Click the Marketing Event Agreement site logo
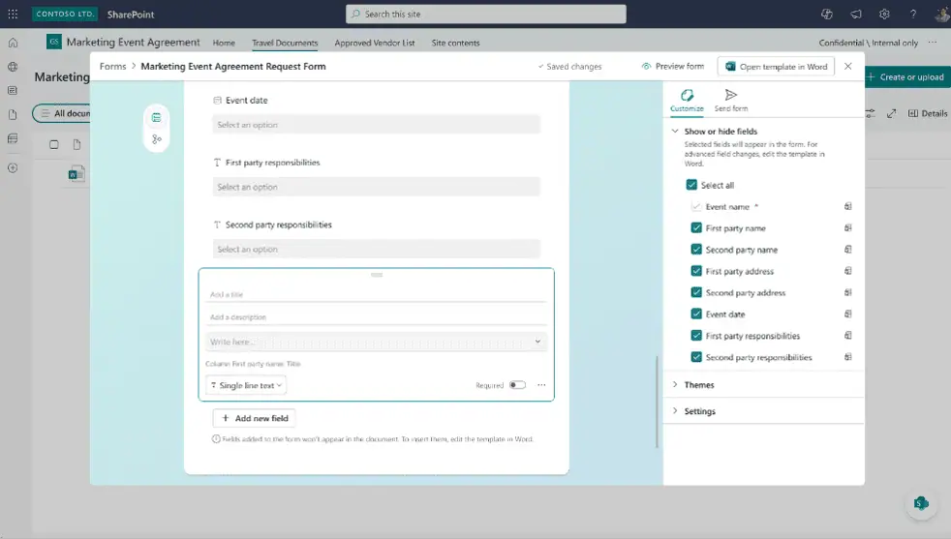The image size is (951, 539). pyautogui.click(x=54, y=42)
